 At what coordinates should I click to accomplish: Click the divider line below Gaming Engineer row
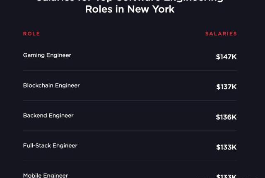click(x=130, y=71)
